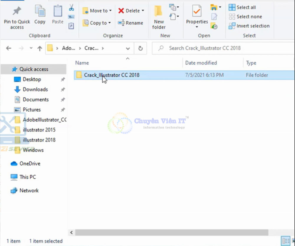Screen dimensions: 295x246
Task: Expand the Delete options dropdown
Action: [143, 11]
